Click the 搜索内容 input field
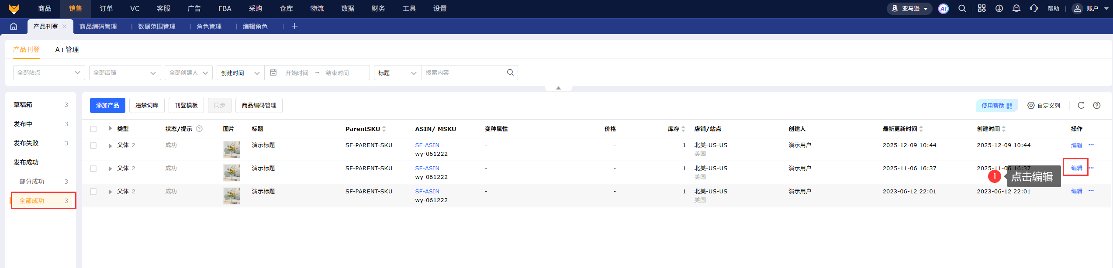Image resolution: width=1113 pixels, height=268 pixels. tap(463, 73)
